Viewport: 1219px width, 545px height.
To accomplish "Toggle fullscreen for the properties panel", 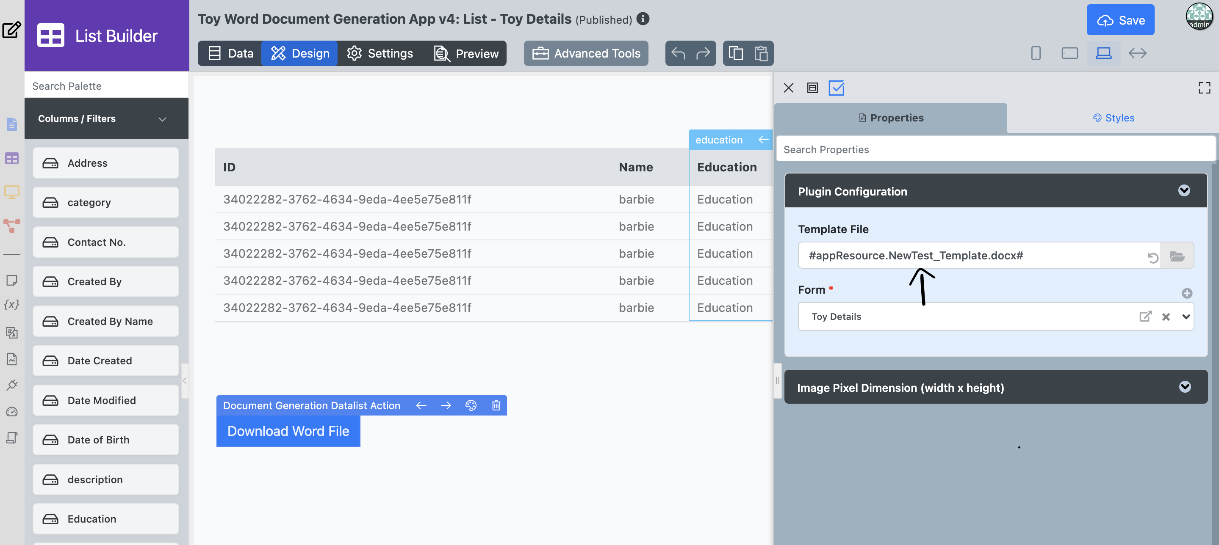I will pyautogui.click(x=1204, y=88).
